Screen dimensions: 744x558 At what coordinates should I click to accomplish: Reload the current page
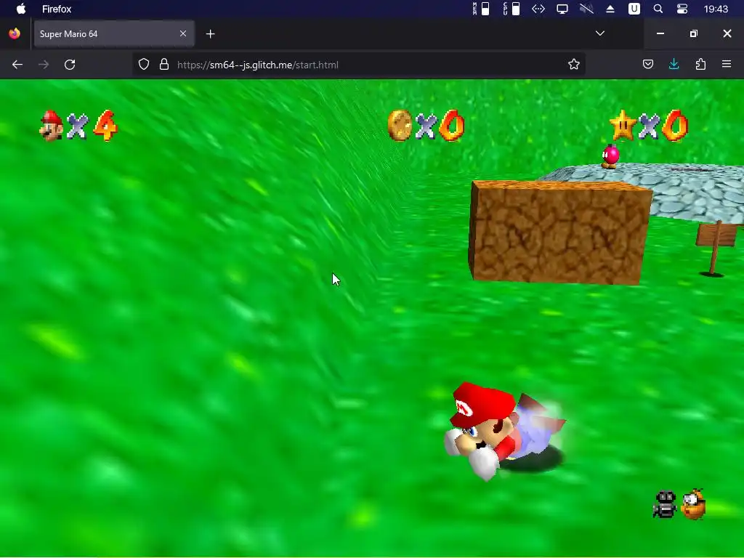(x=70, y=65)
